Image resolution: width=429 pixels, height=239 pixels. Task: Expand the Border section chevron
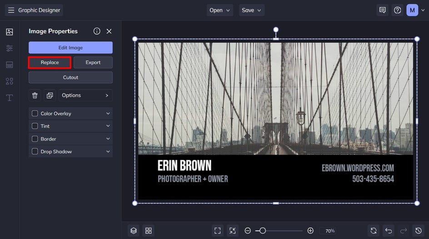tap(108, 139)
